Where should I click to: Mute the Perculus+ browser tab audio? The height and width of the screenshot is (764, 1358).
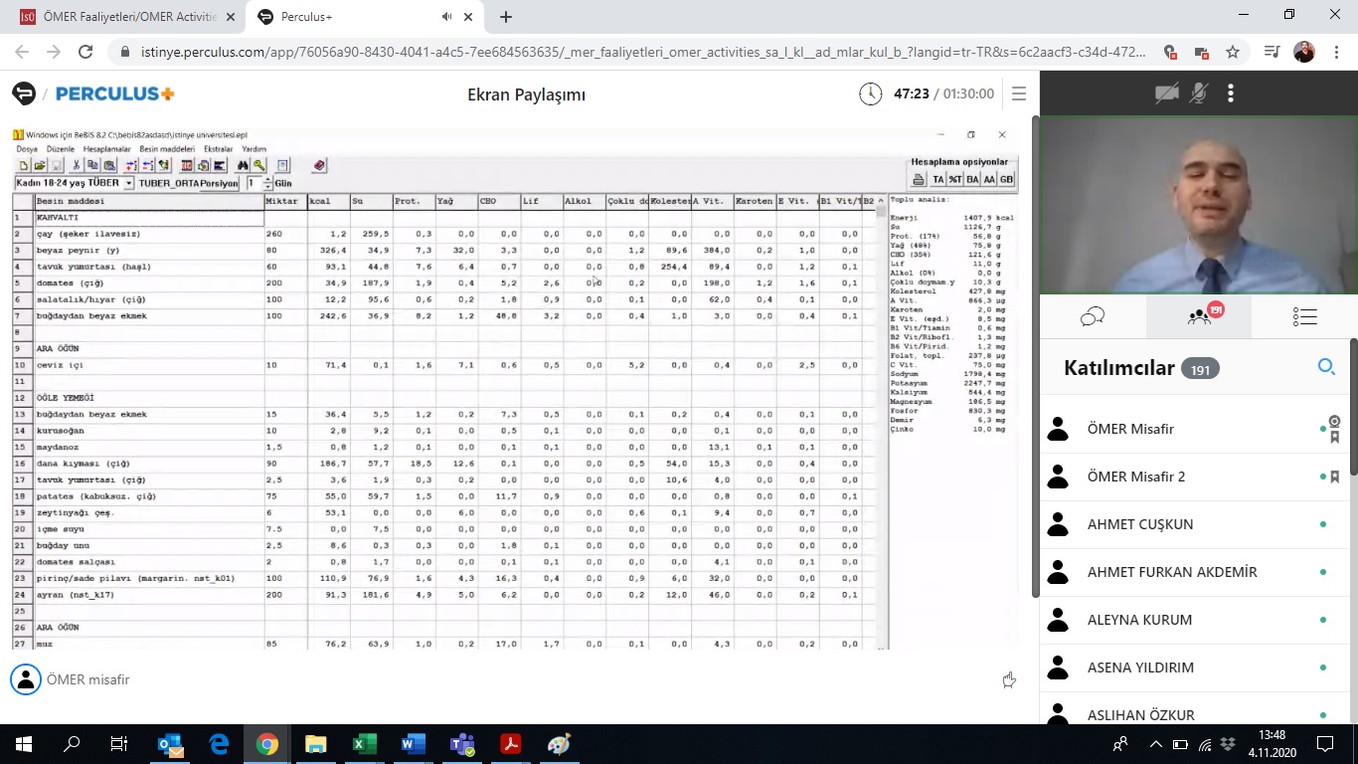click(447, 17)
